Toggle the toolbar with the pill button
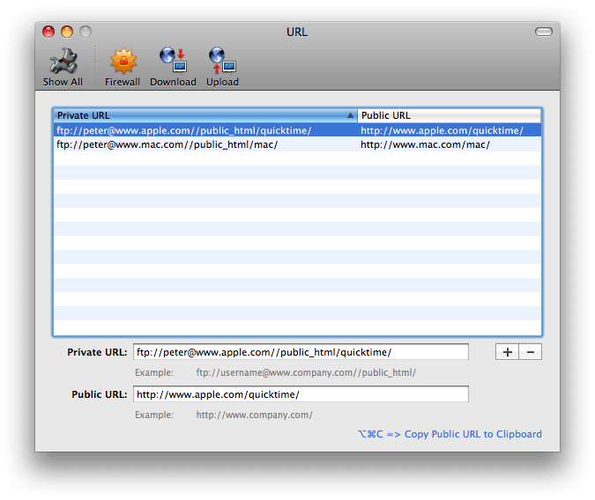Image resolution: width=595 pixels, height=500 pixels. (x=544, y=32)
